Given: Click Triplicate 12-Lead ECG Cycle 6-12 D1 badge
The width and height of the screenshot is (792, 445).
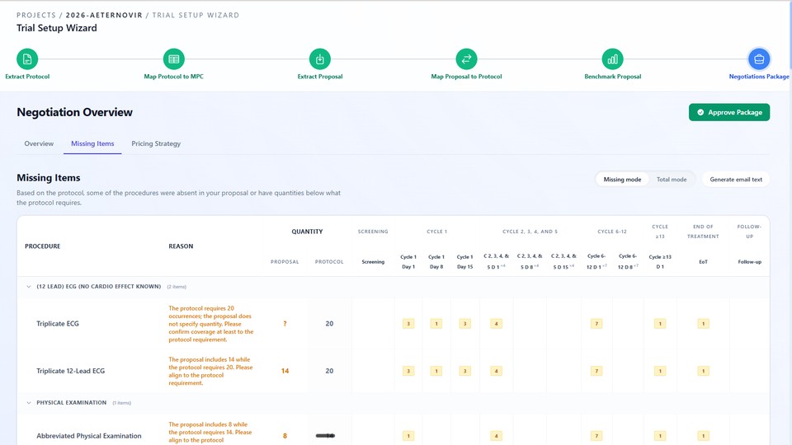Looking at the screenshot, I should tap(596, 371).
